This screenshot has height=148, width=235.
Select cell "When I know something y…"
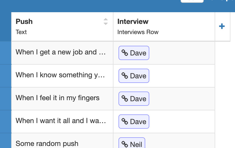tap(61, 75)
